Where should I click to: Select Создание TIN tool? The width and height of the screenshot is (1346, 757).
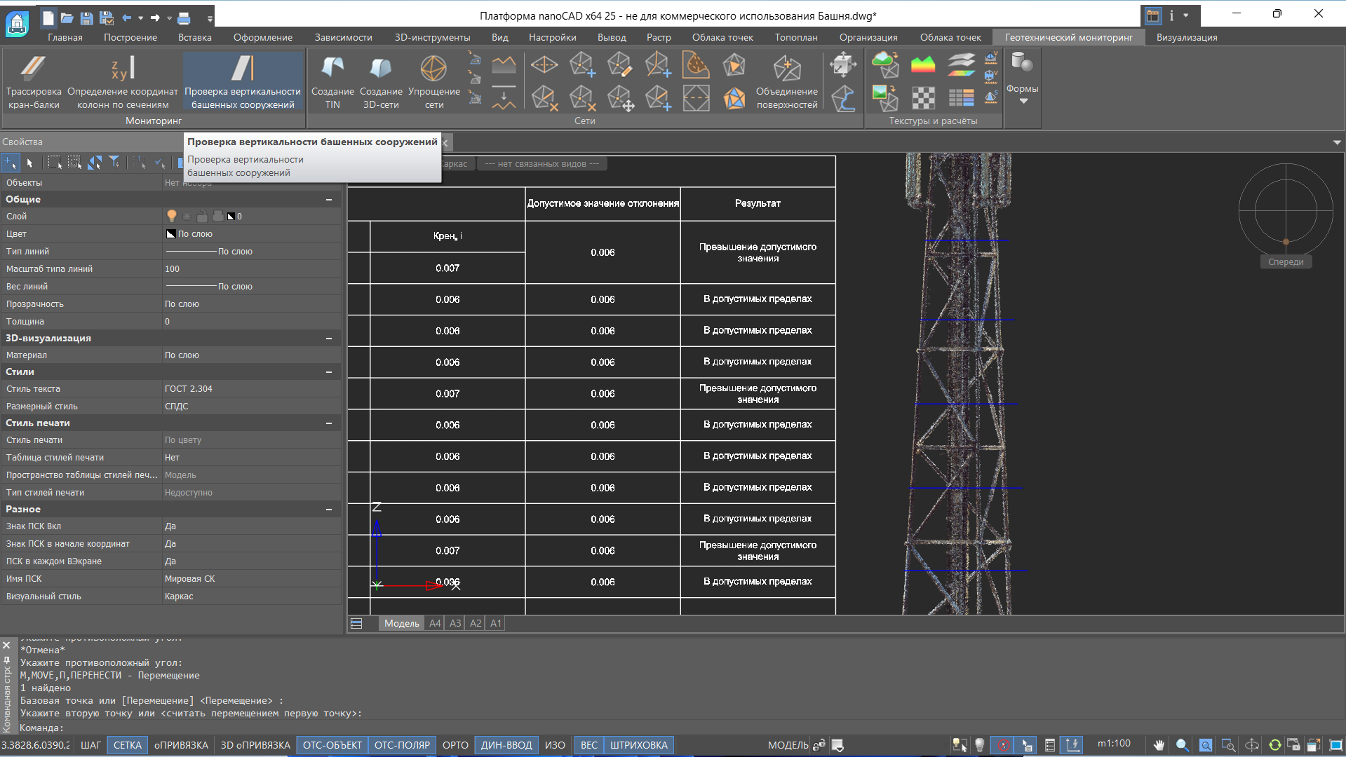(x=332, y=81)
